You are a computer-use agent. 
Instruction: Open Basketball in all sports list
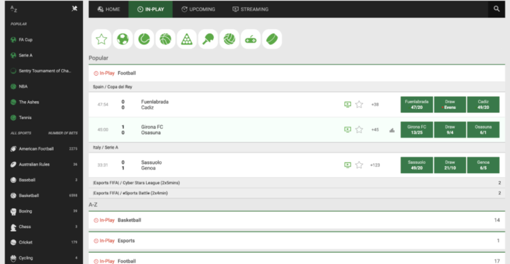click(44, 196)
